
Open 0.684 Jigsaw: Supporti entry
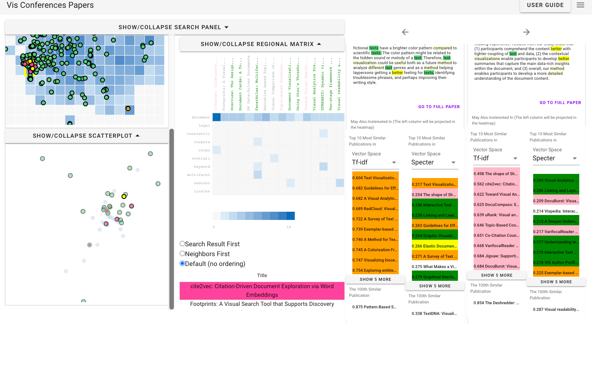[x=497, y=256]
